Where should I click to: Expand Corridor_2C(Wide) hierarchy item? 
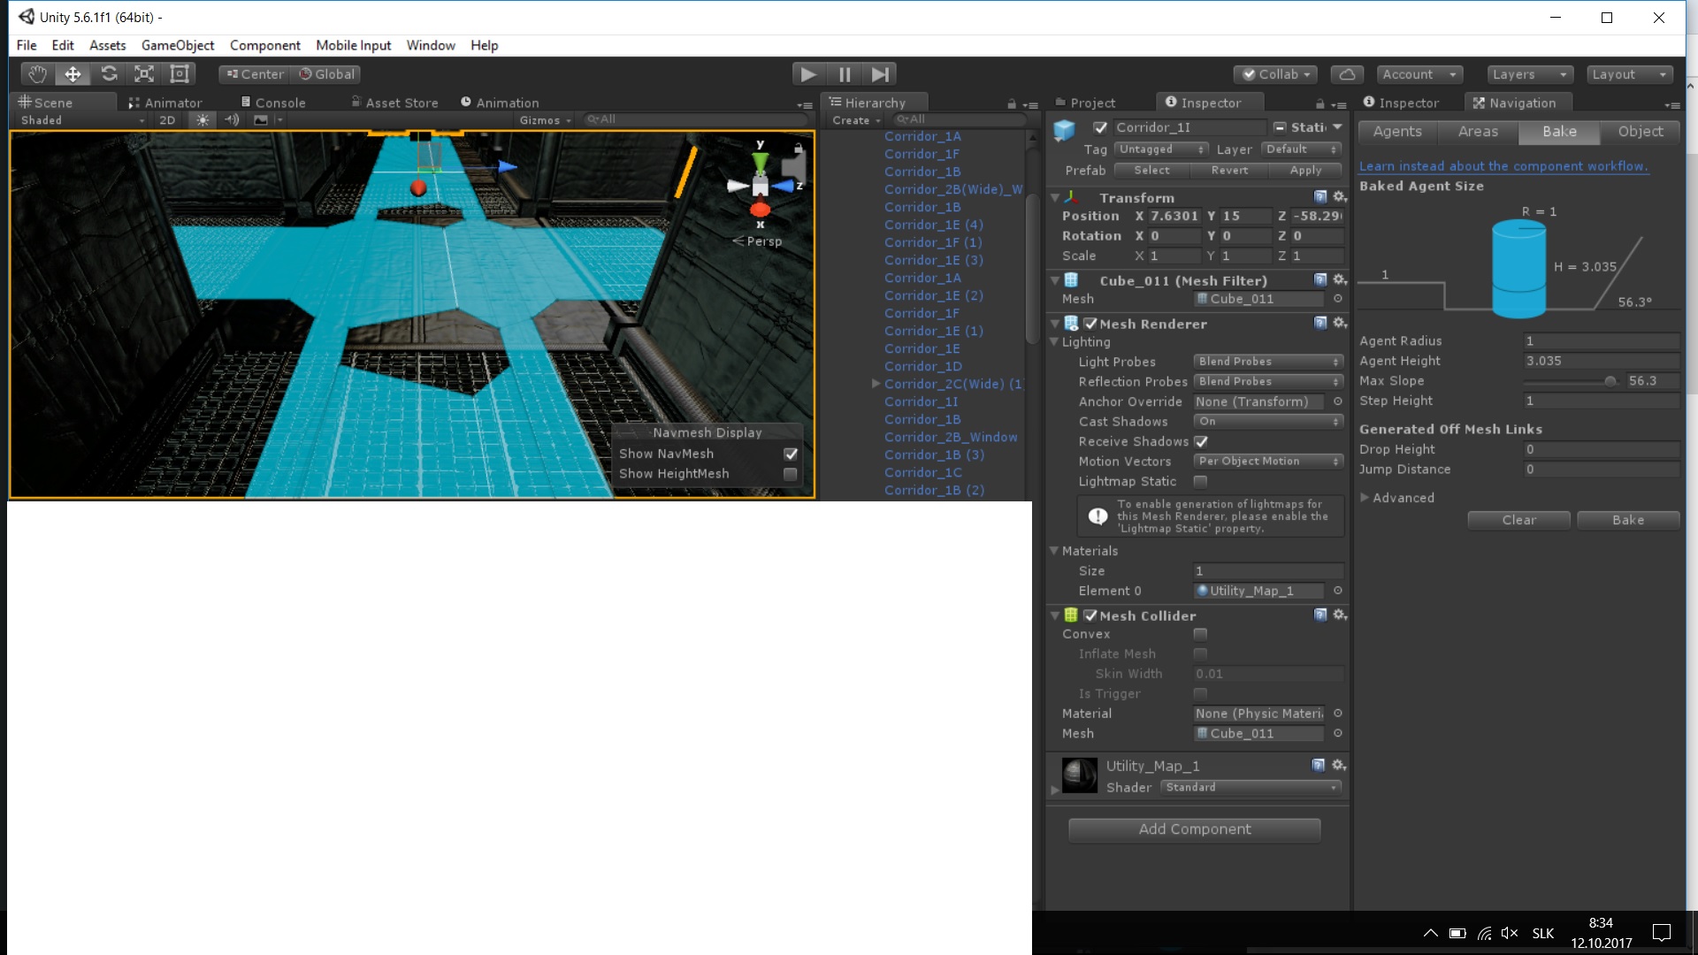tap(876, 384)
